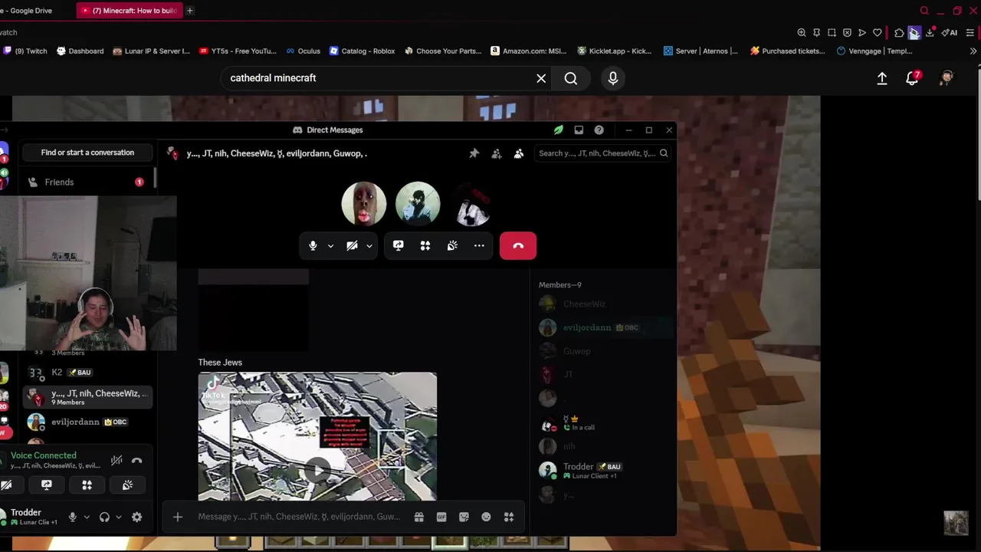Viewport: 981px width, 552px height.
Task: Send a gift from the chat bar
Action: 419,517
